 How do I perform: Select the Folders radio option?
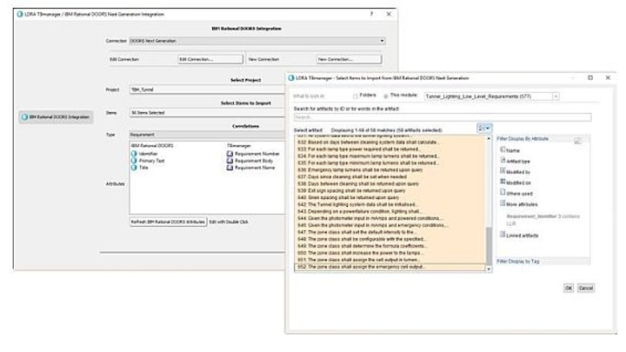tap(355, 96)
